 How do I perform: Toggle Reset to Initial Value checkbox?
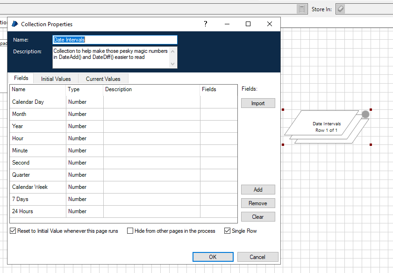coord(13,231)
